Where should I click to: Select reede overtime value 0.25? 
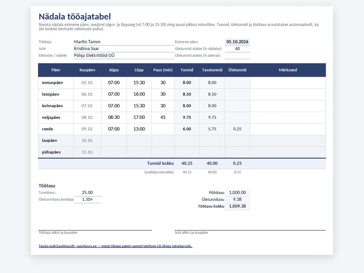238,129
